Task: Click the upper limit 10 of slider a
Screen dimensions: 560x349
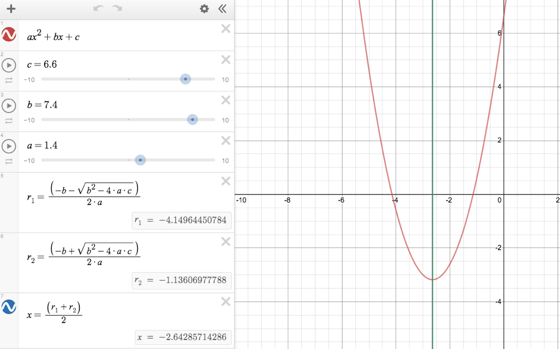Action: tap(225, 161)
